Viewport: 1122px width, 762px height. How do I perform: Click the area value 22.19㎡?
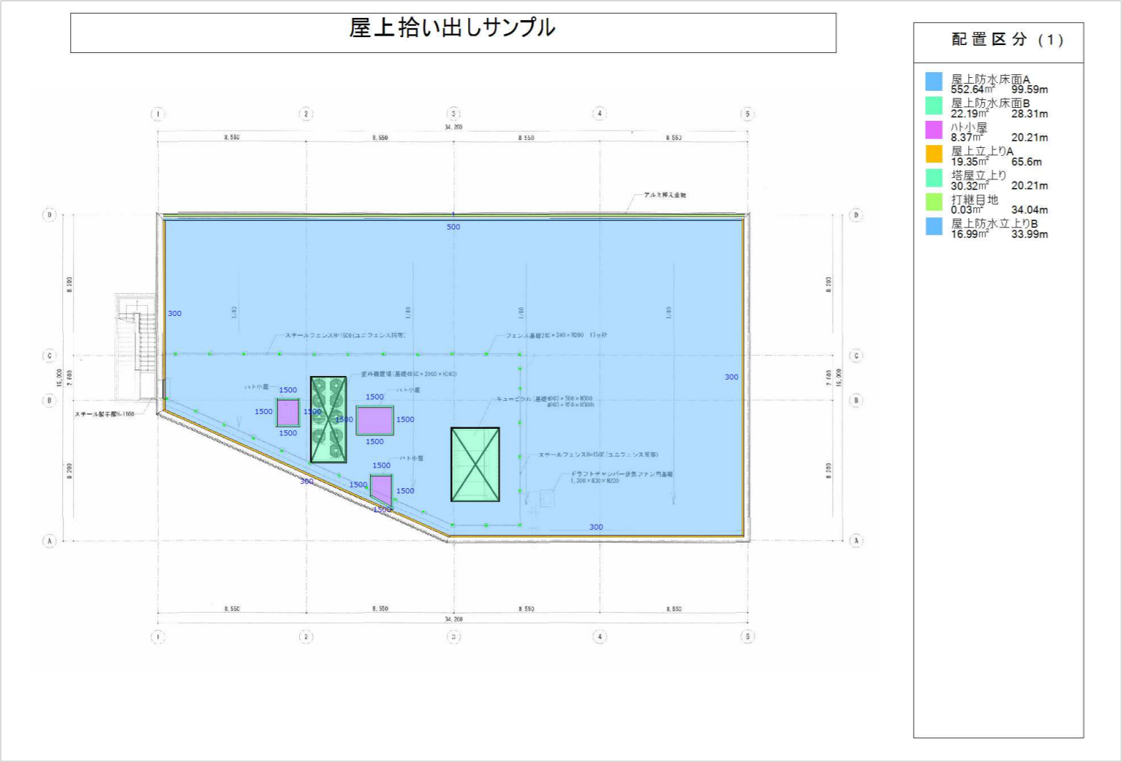pos(970,114)
